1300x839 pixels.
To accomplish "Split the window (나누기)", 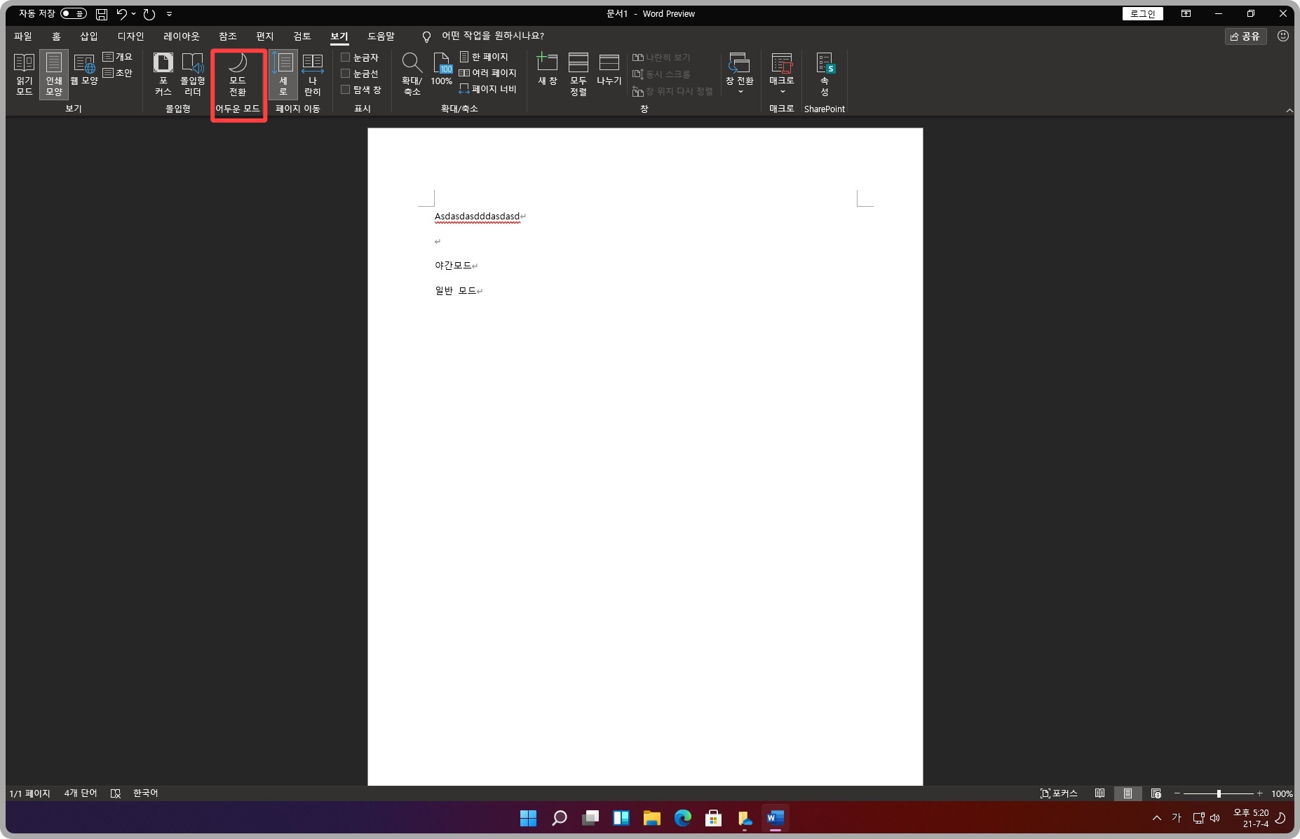I will [609, 70].
